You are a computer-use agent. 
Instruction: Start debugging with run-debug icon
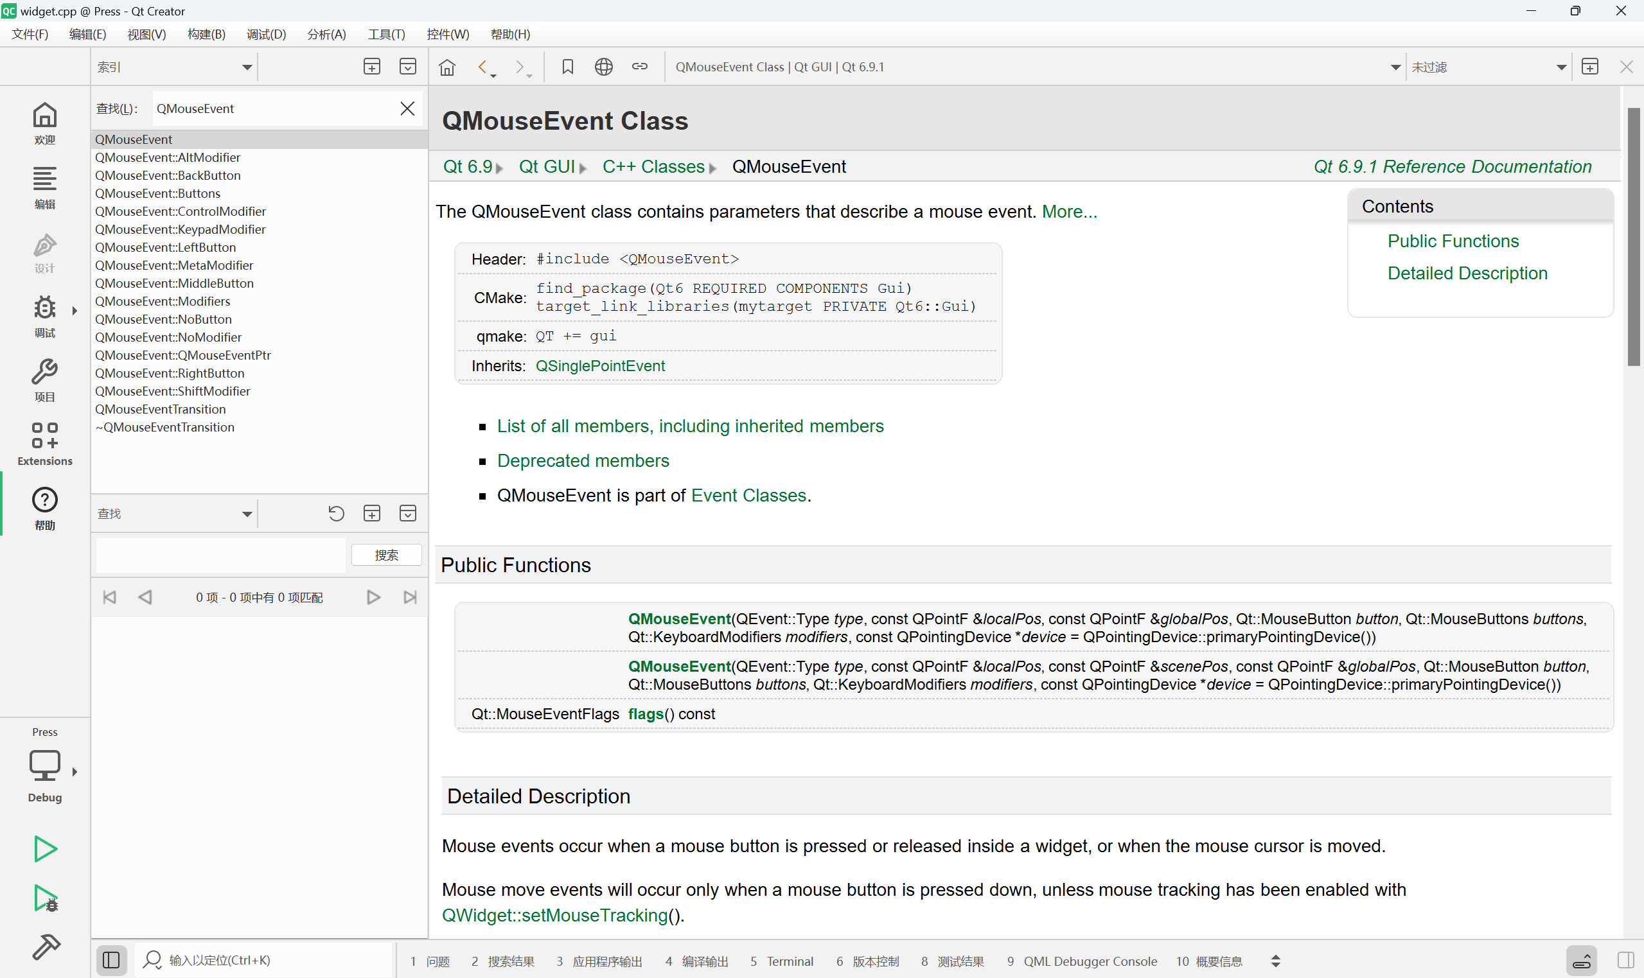pyautogui.click(x=44, y=899)
